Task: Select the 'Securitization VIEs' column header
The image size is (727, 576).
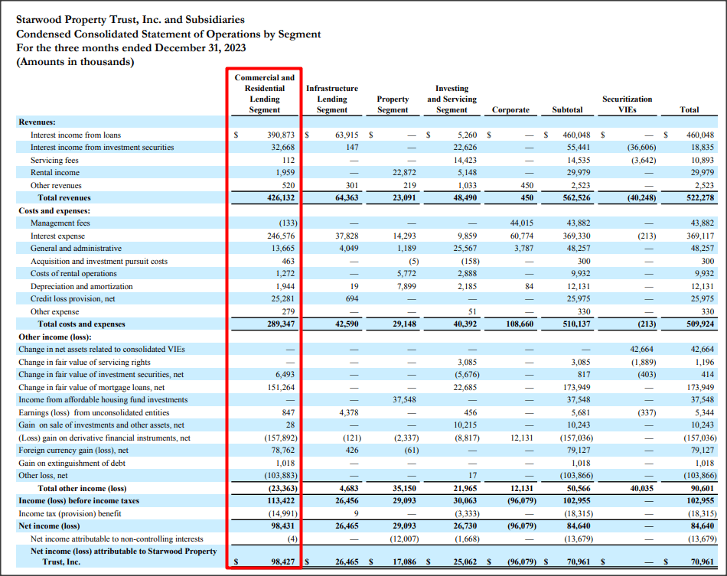Action: coord(627,104)
